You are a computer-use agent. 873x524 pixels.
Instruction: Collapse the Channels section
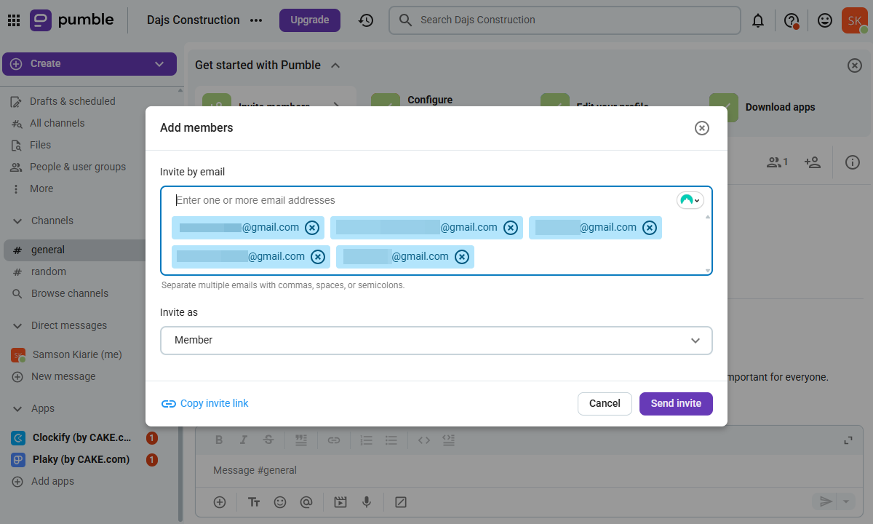(17, 221)
